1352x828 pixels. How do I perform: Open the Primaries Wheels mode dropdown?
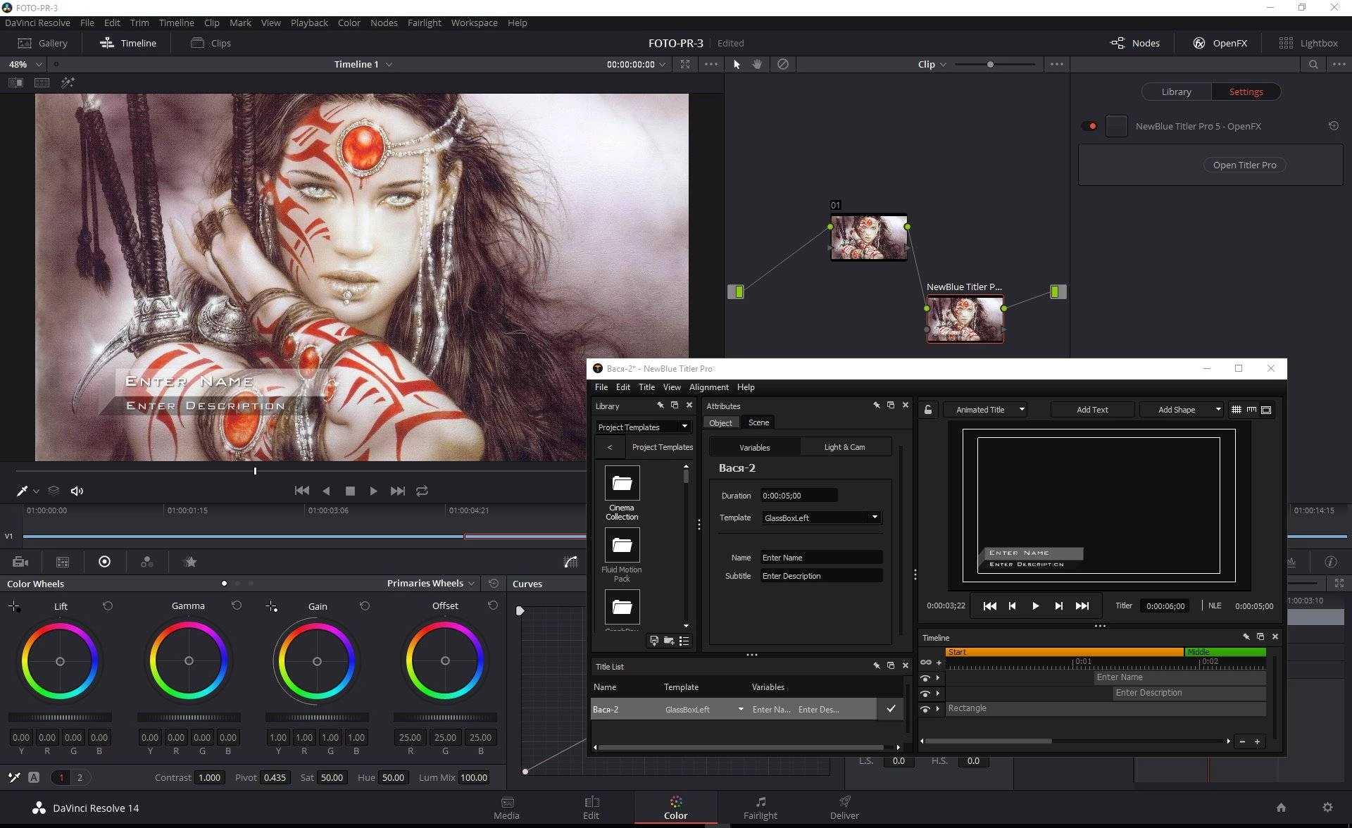coord(431,583)
